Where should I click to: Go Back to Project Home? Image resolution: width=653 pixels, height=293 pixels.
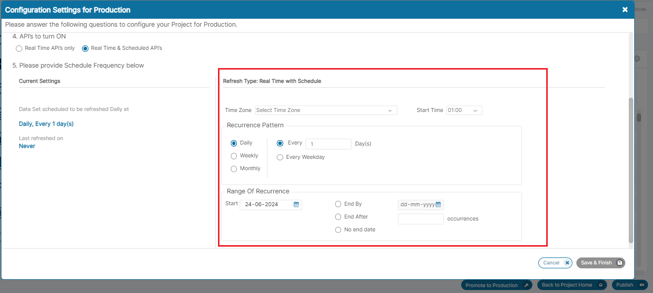click(573, 285)
